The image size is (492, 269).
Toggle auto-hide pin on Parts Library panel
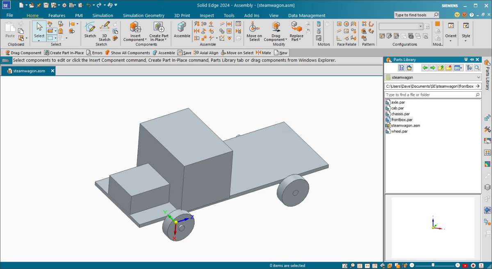point(471,60)
